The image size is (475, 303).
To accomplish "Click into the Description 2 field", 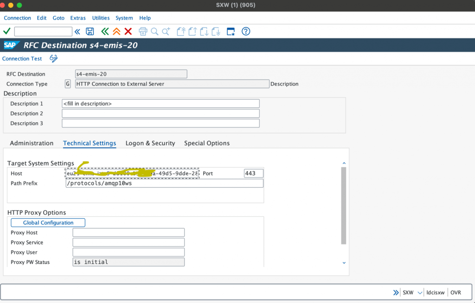I will (160, 114).
